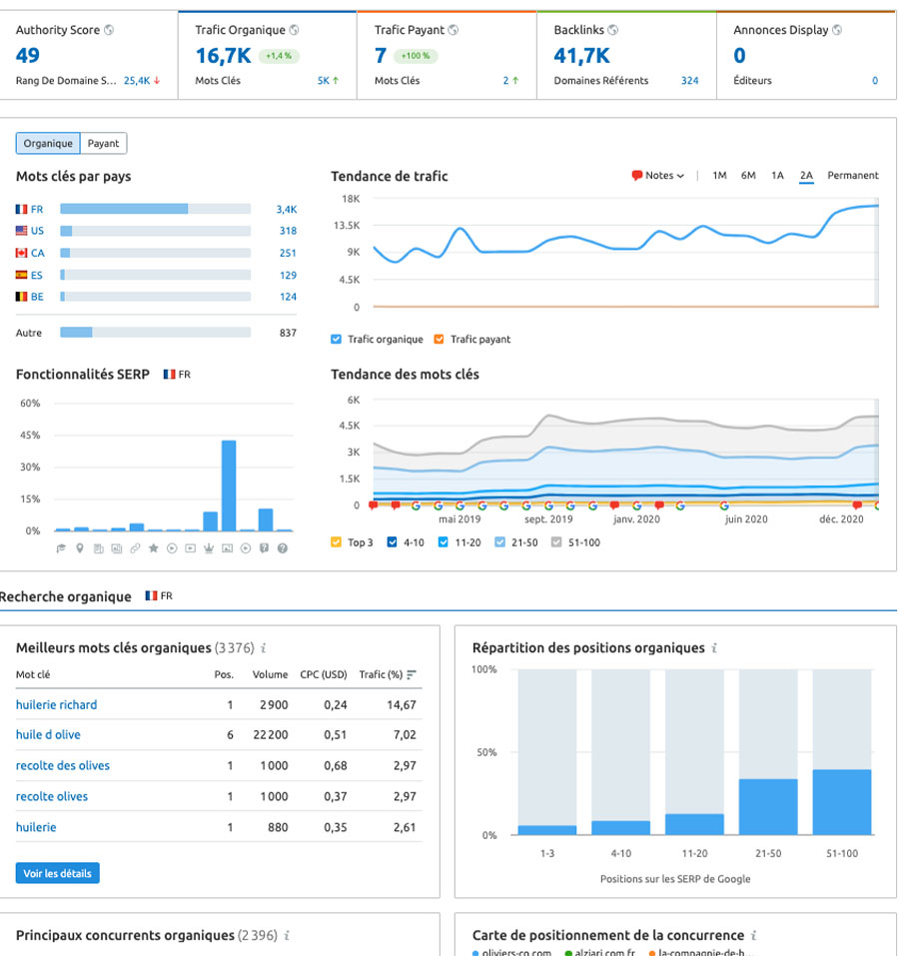Open the FR country selector near Recherche organique

coord(159,596)
